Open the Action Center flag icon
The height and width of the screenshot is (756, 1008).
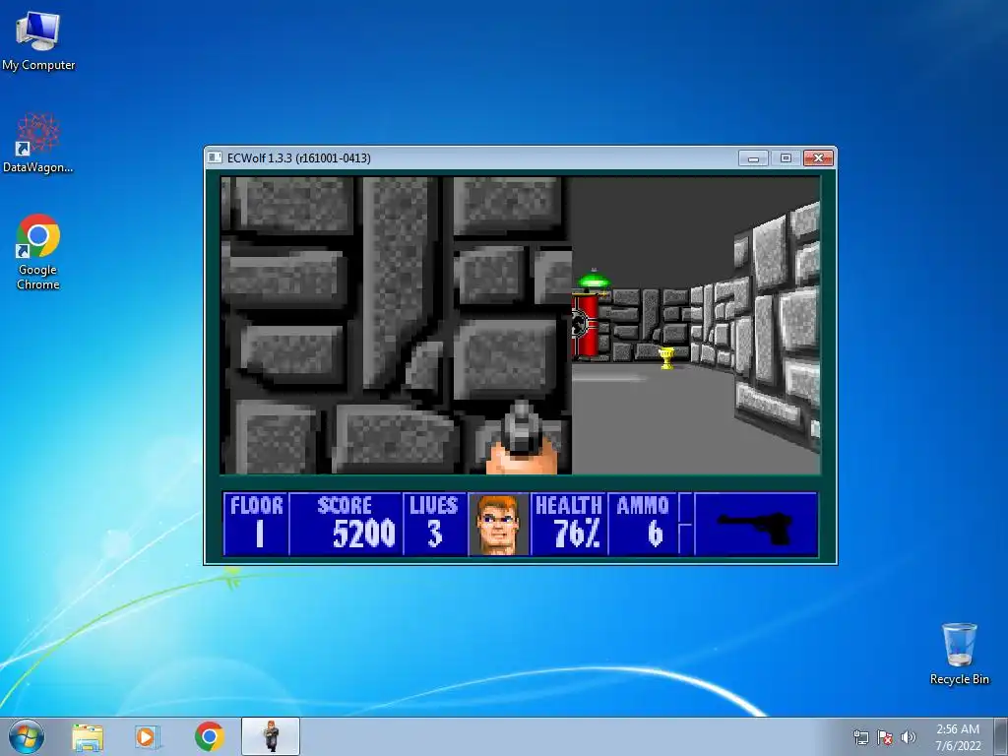tap(885, 737)
